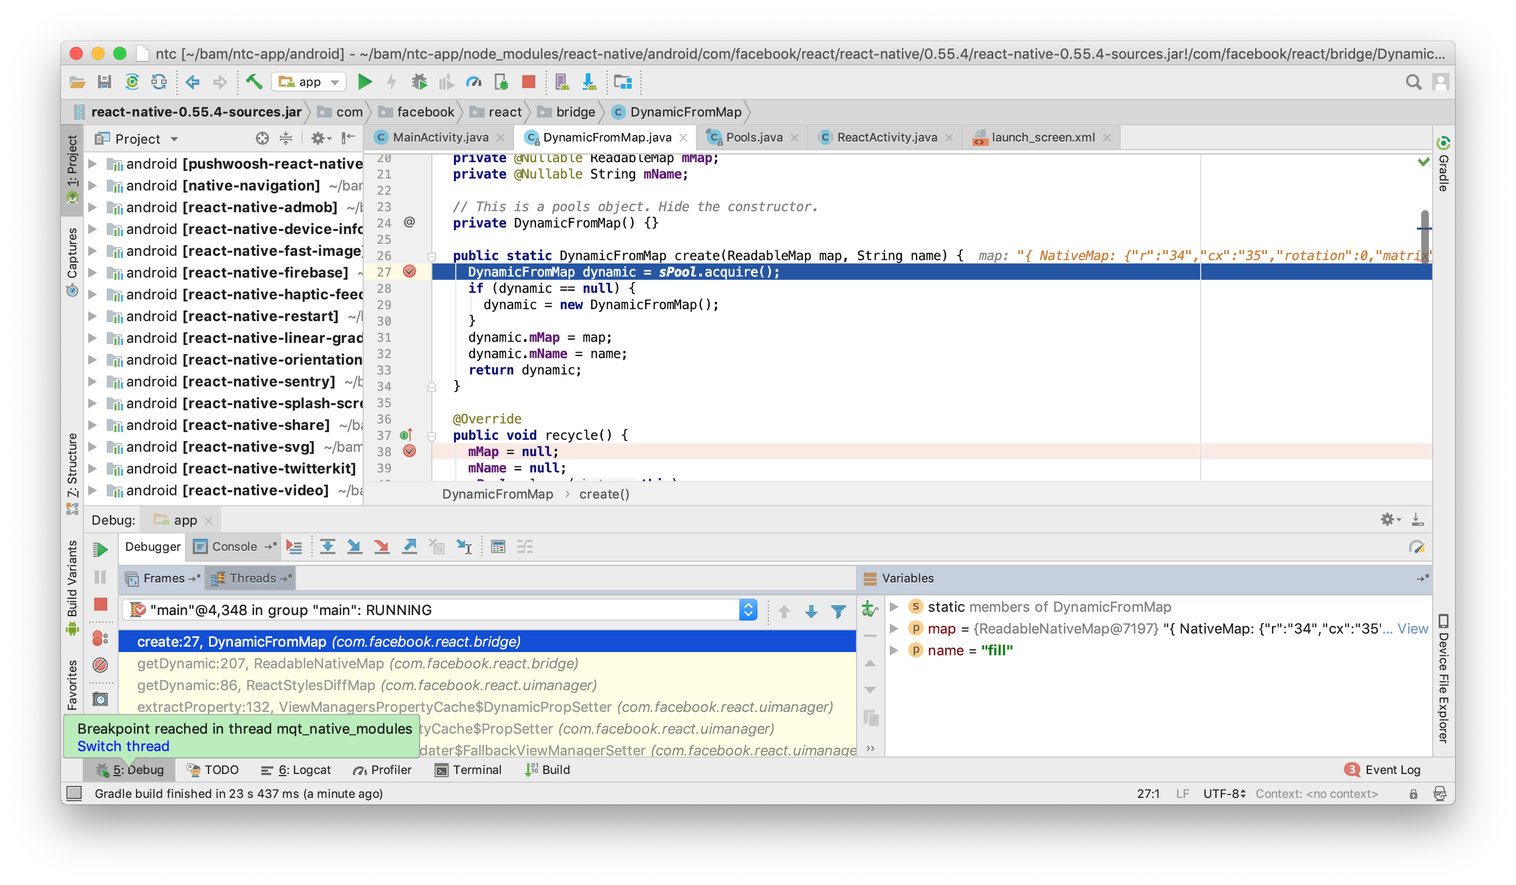Click the View Breakpoints icon
Viewport: 1516px width, 885px height.
[100, 638]
